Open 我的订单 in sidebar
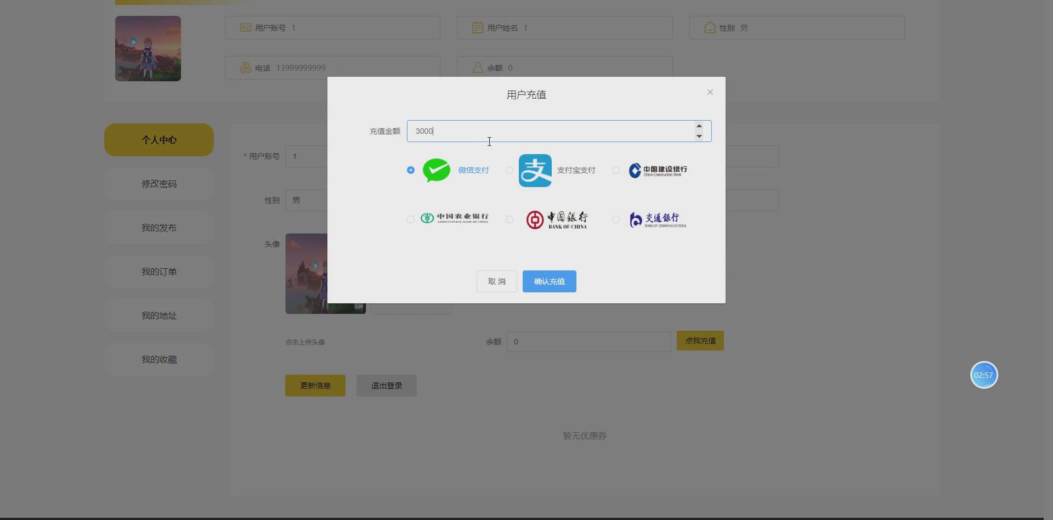This screenshot has width=1053, height=520. [159, 272]
